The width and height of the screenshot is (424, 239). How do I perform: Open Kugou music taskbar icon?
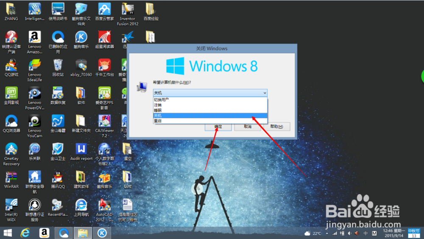(x=102, y=233)
